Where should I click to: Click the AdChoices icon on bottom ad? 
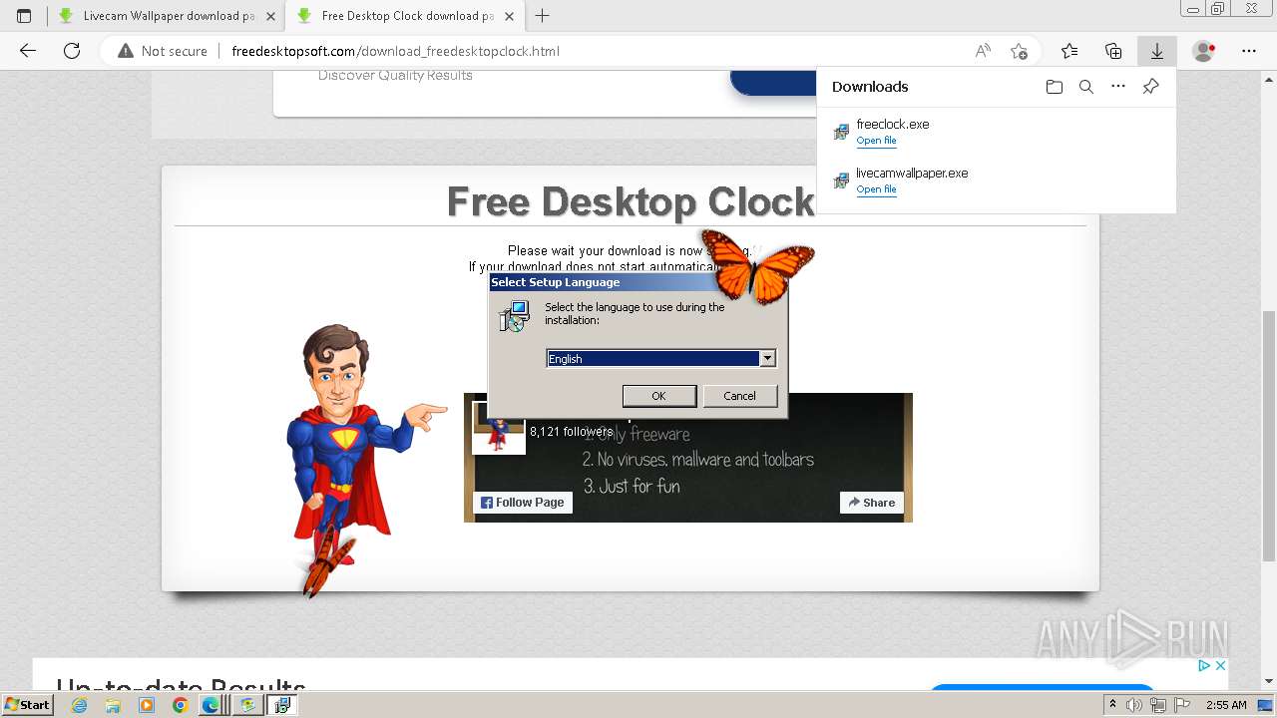(x=1203, y=666)
